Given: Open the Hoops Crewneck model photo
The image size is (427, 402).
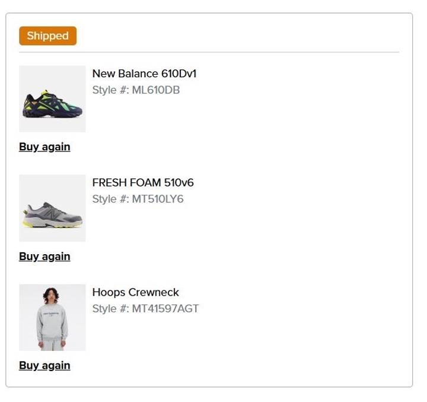Looking at the screenshot, I should pyautogui.click(x=52, y=317).
